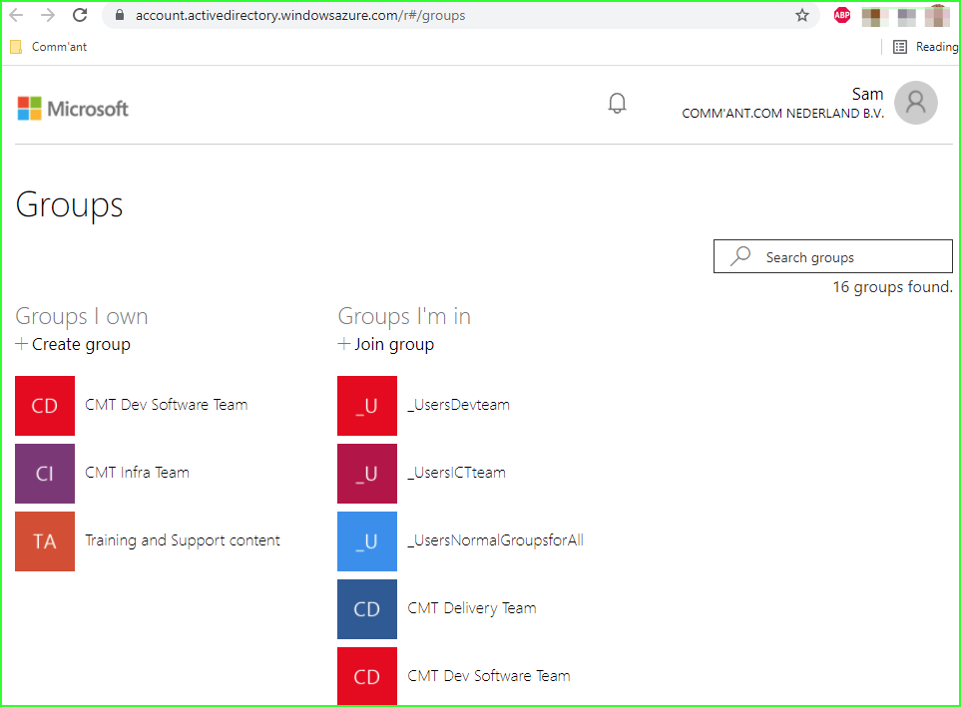Bookmark this page with star icon
The image size is (961, 707).
tap(801, 15)
